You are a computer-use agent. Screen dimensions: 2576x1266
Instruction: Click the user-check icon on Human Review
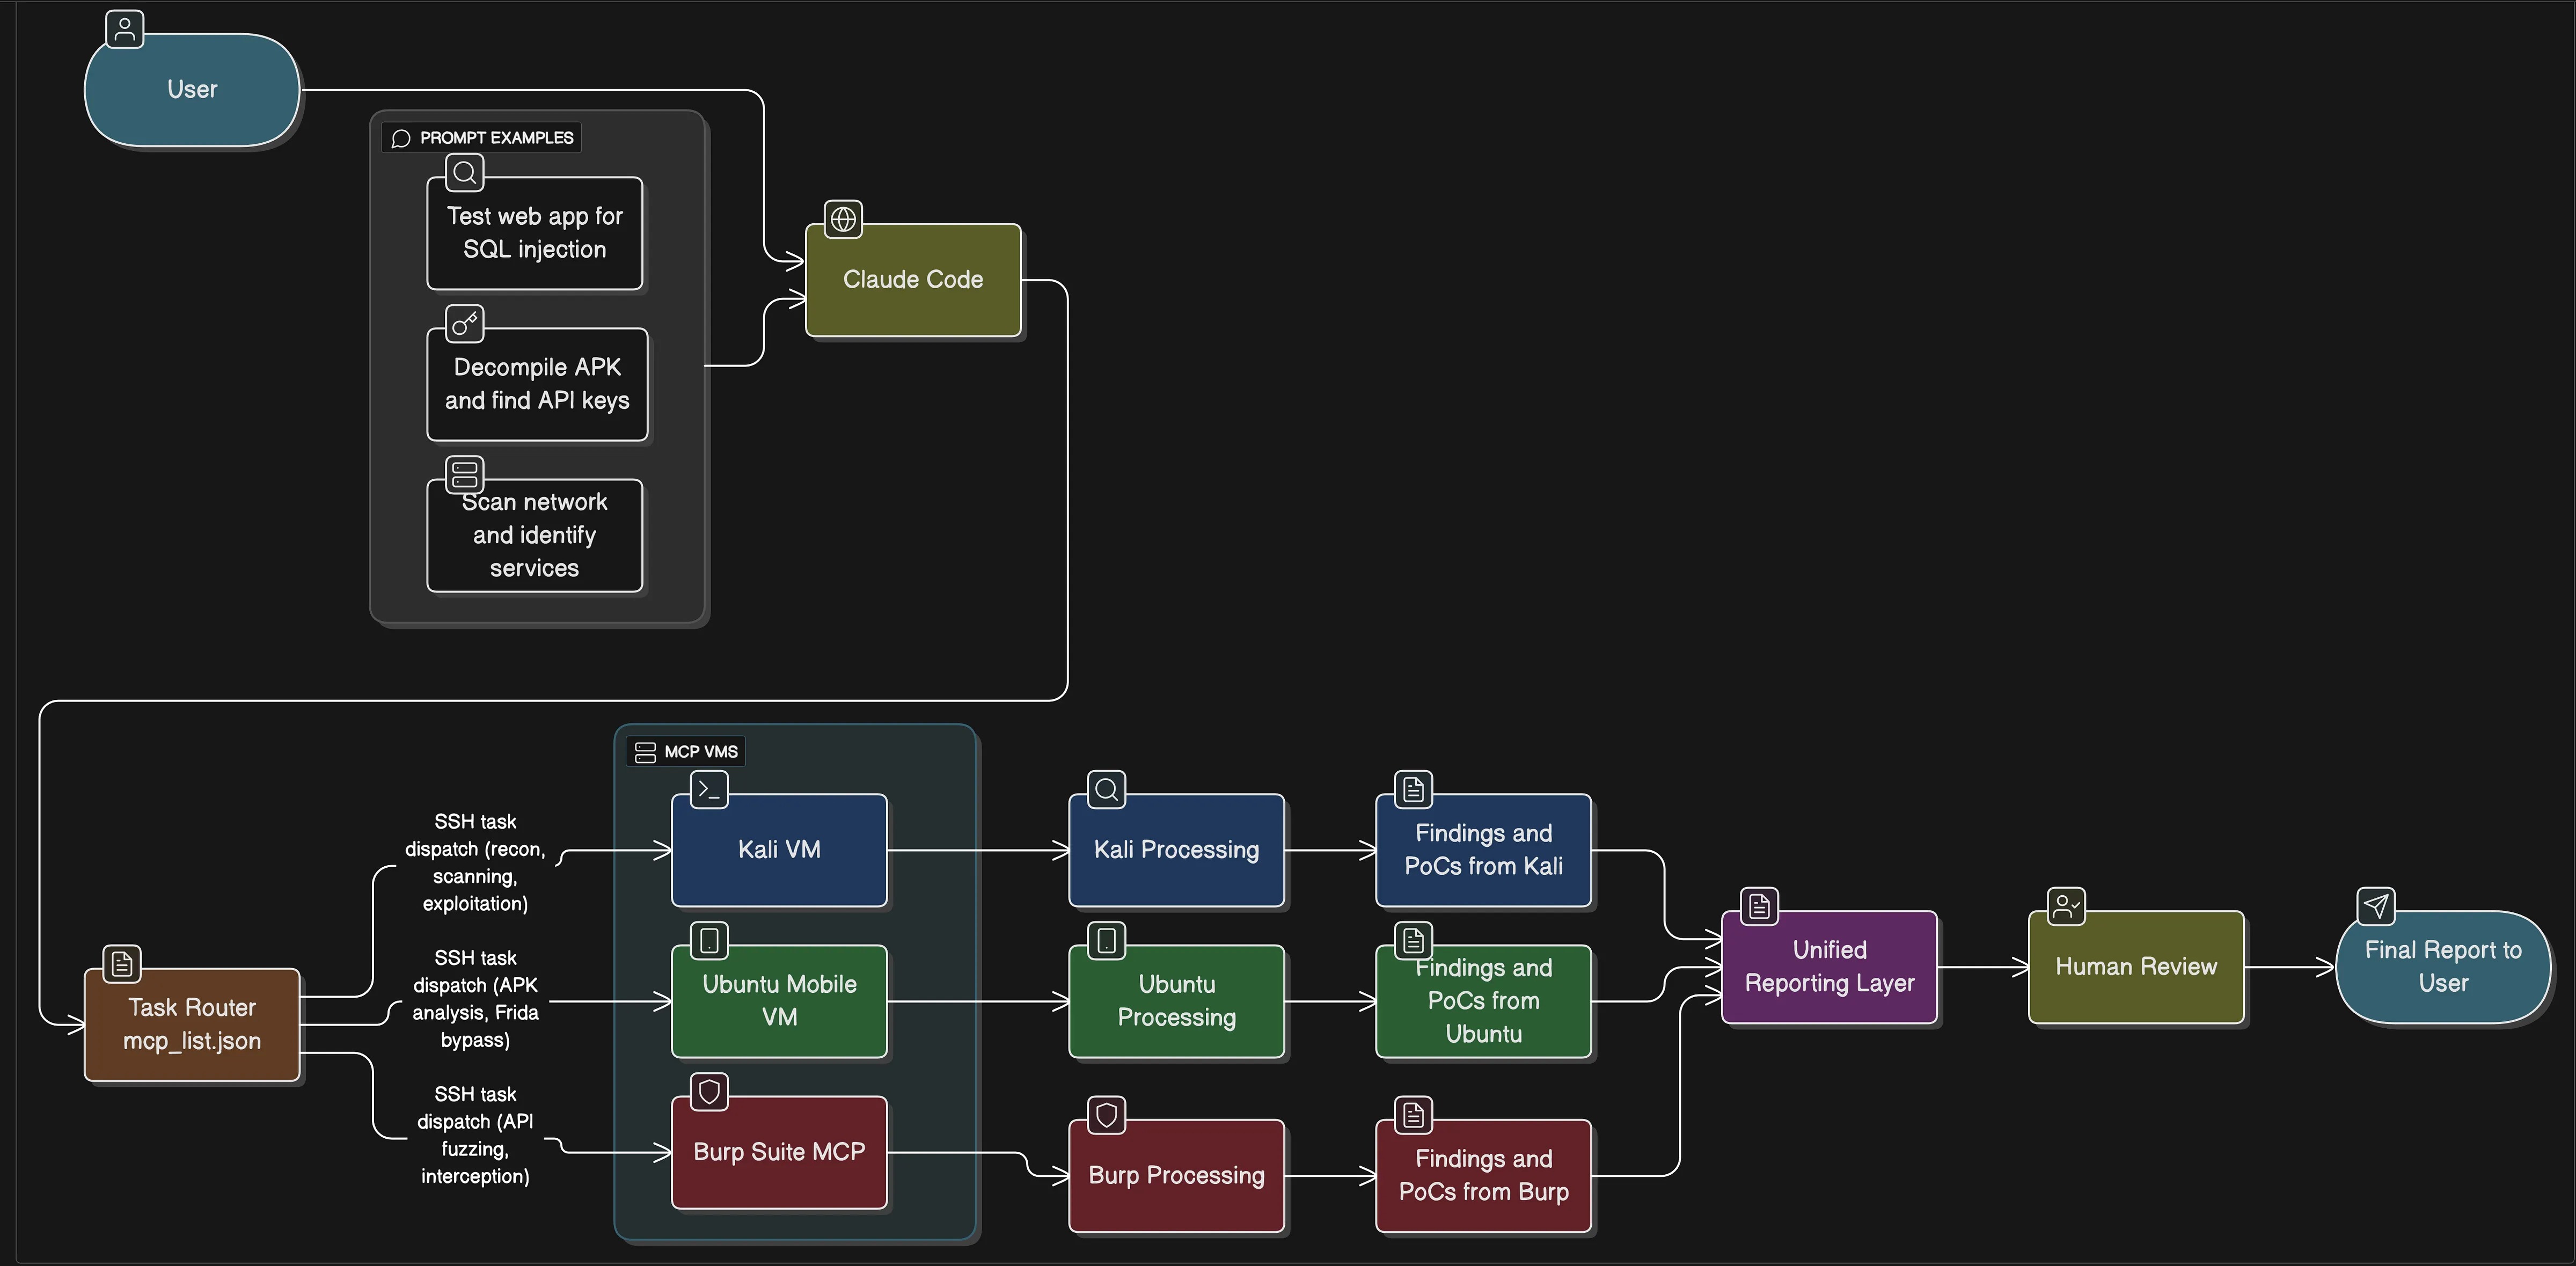[x=2066, y=907]
